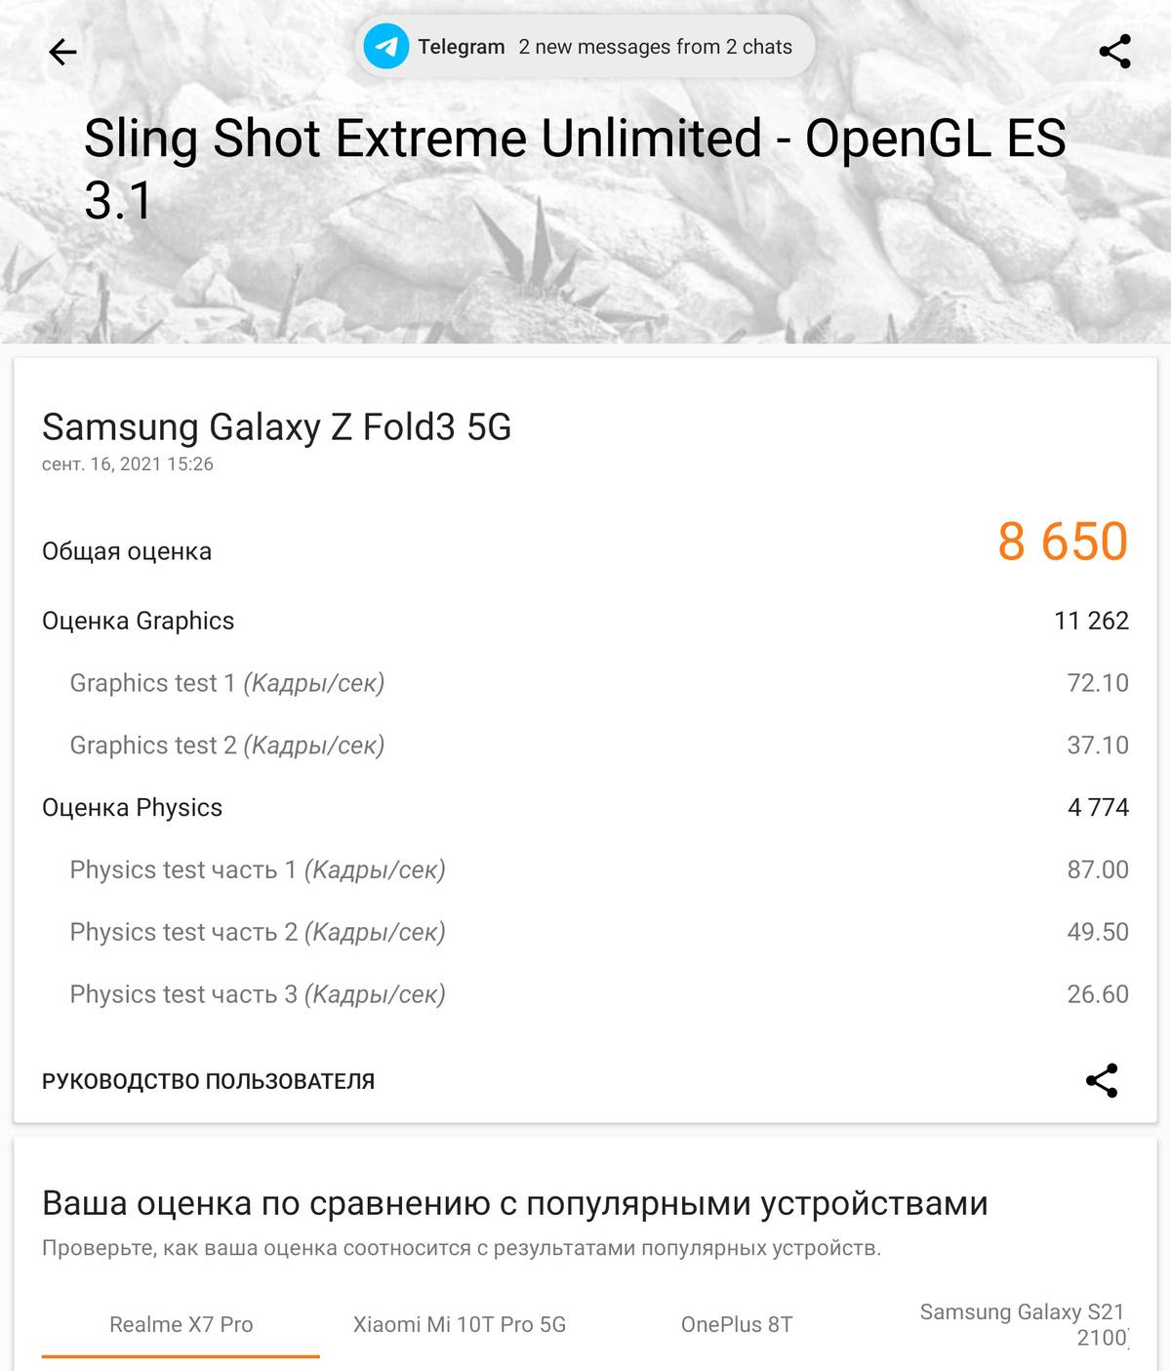Tap the Telegram logo in notification

coord(386,47)
